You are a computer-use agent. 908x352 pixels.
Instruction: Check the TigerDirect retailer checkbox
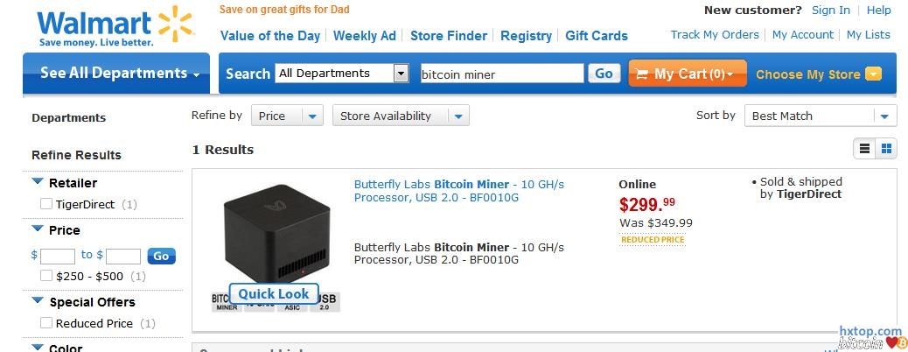pyautogui.click(x=46, y=204)
